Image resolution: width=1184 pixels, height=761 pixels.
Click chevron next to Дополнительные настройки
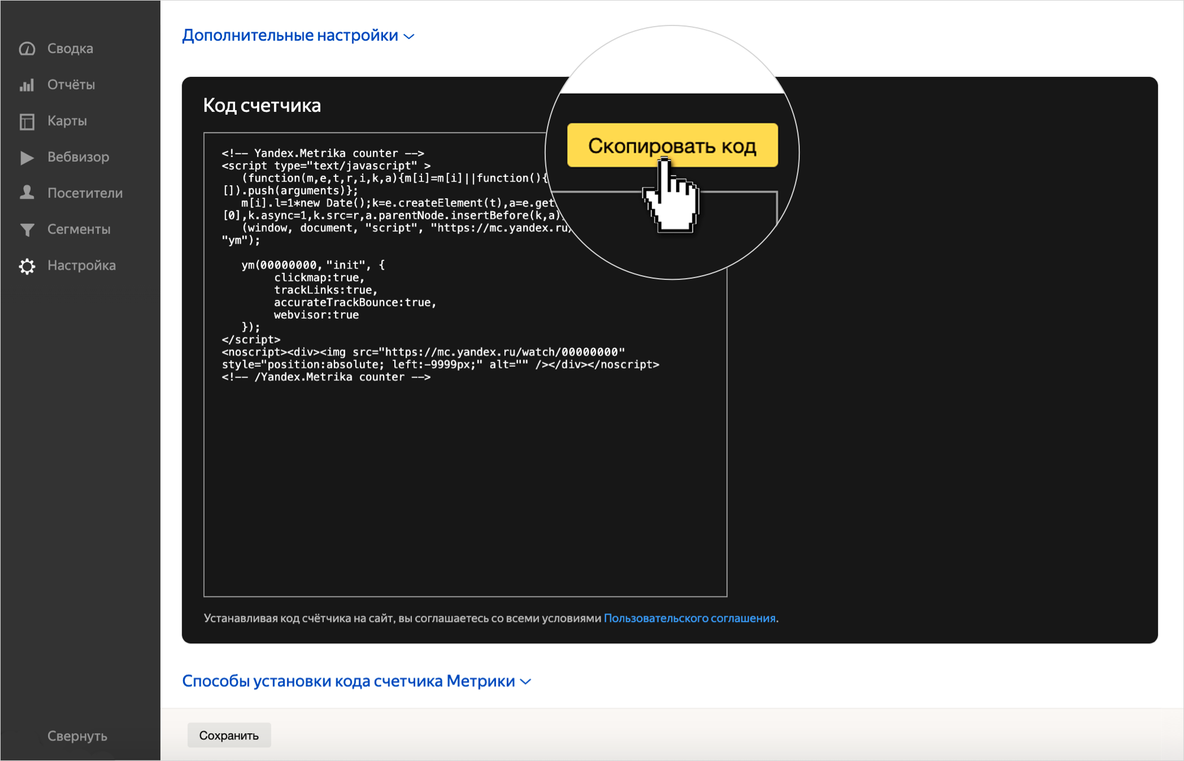409,37
